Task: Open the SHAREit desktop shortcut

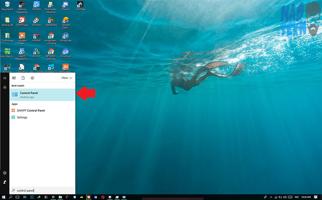Action: coord(36,6)
